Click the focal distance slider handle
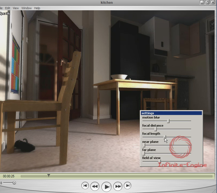Screen dimensions: 217x193 coord(155,129)
